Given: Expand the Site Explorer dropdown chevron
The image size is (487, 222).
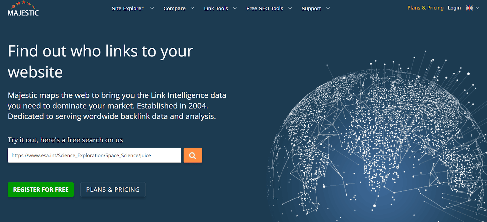Looking at the screenshot, I should point(152,8).
